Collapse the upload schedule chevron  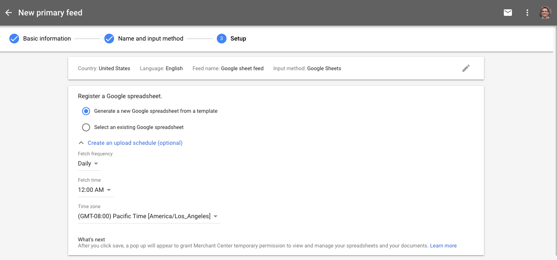pyautogui.click(x=81, y=143)
